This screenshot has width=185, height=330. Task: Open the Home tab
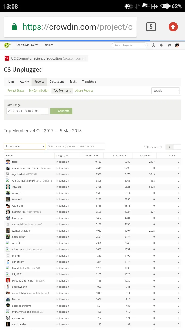click(x=11, y=81)
